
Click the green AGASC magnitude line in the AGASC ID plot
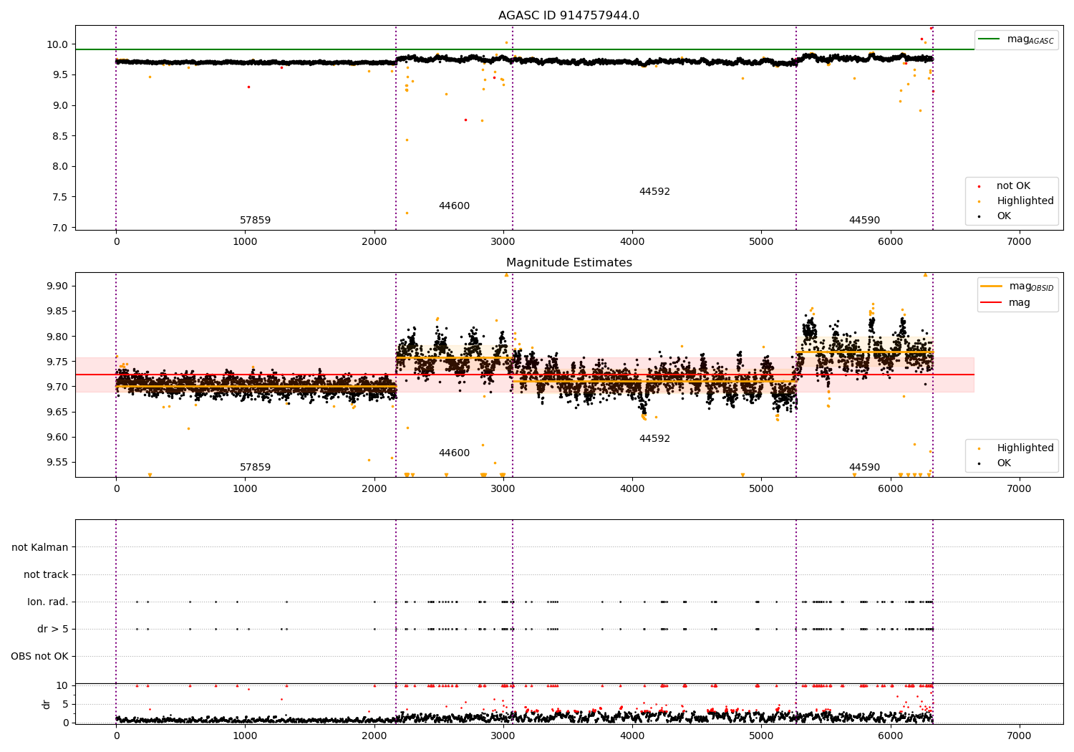point(525,49)
